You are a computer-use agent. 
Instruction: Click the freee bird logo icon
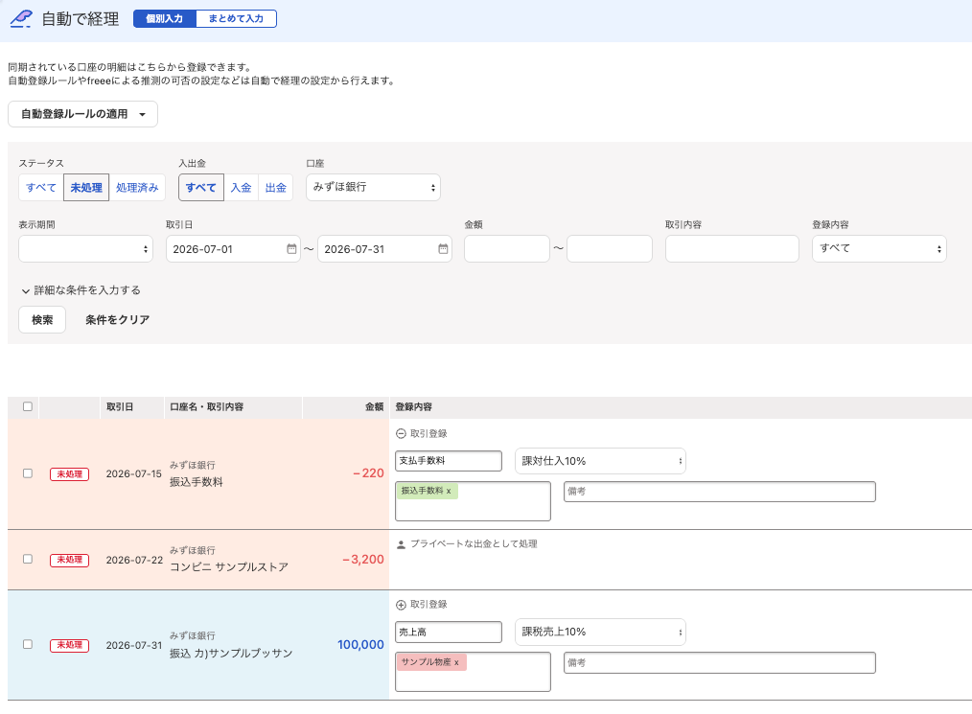(21, 18)
